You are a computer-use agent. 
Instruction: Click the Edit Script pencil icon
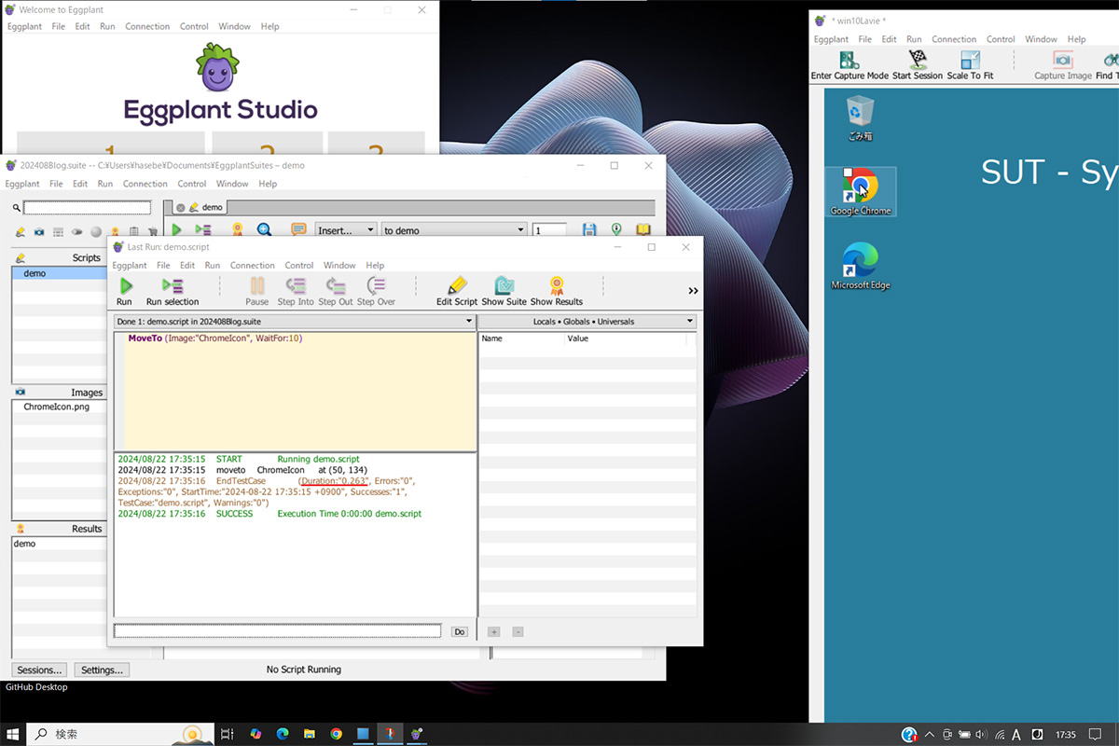[x=457, y=285]
